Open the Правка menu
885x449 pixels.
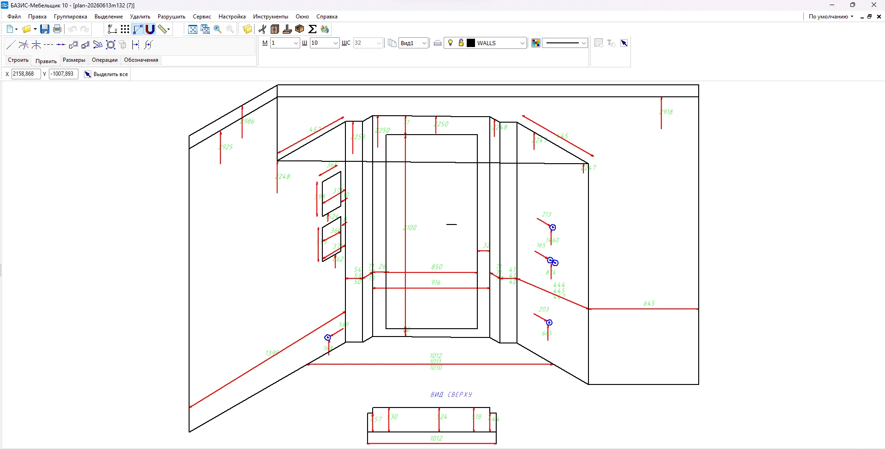[x=37, y=17]
